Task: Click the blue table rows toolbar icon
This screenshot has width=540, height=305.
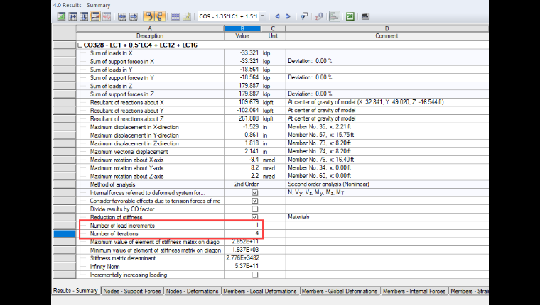Action: (175, 16)
